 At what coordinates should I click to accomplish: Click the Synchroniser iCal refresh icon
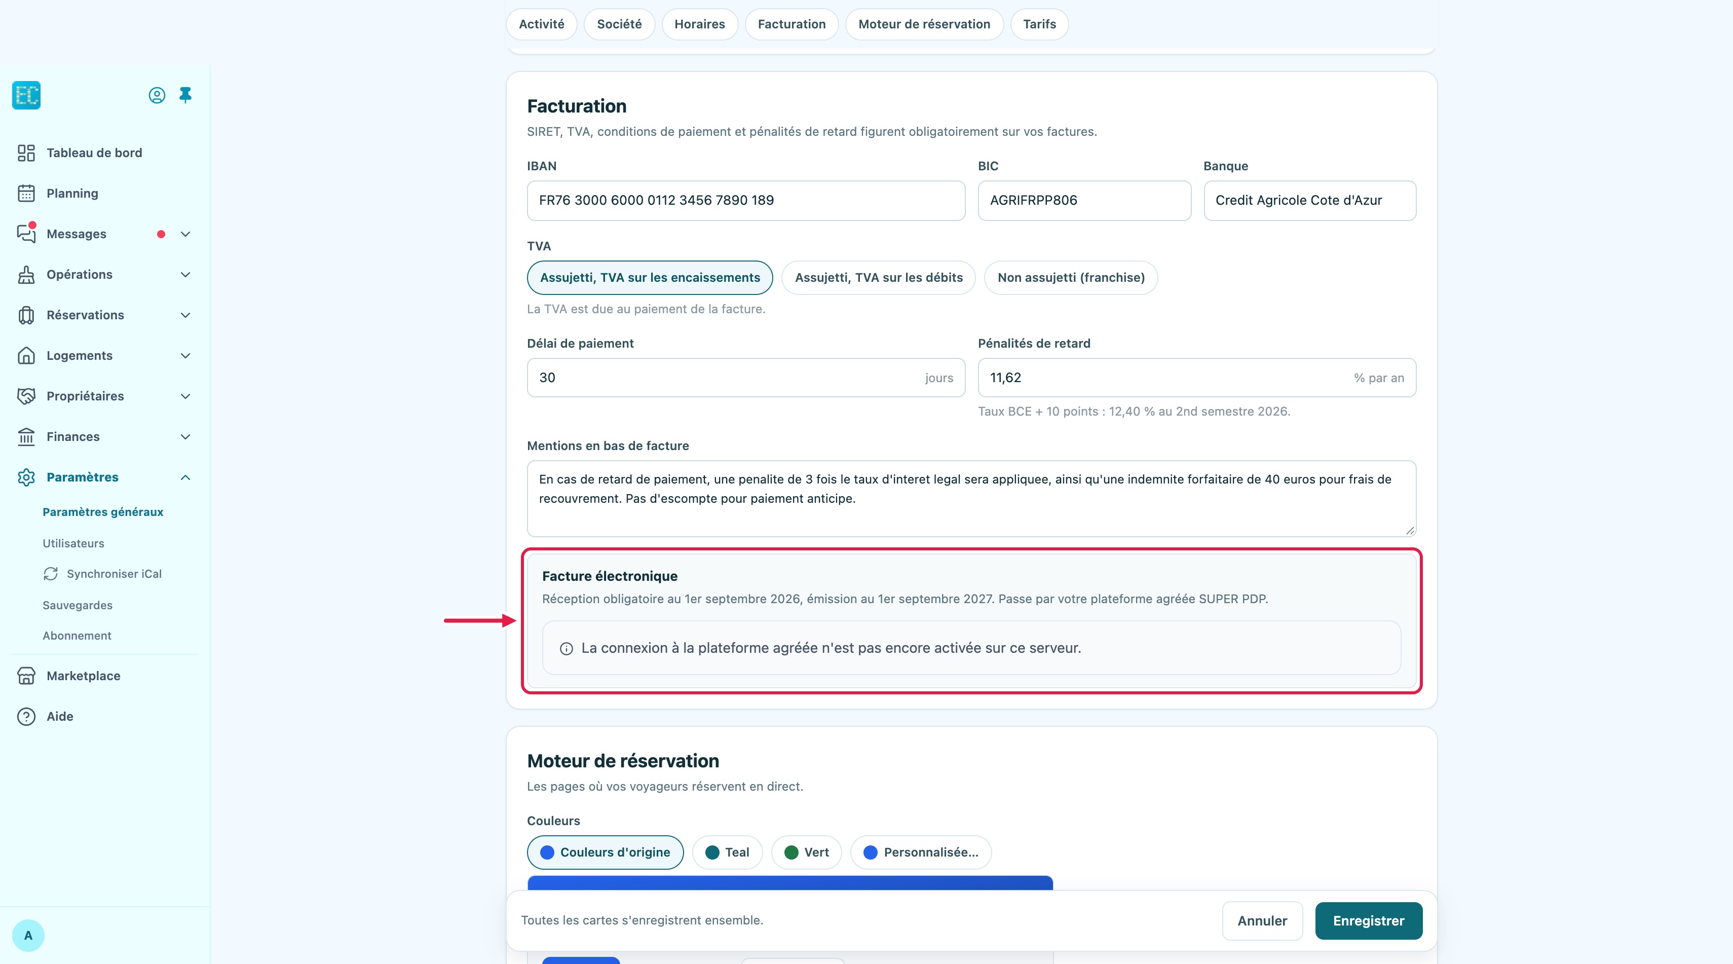[x=51, y=574]
